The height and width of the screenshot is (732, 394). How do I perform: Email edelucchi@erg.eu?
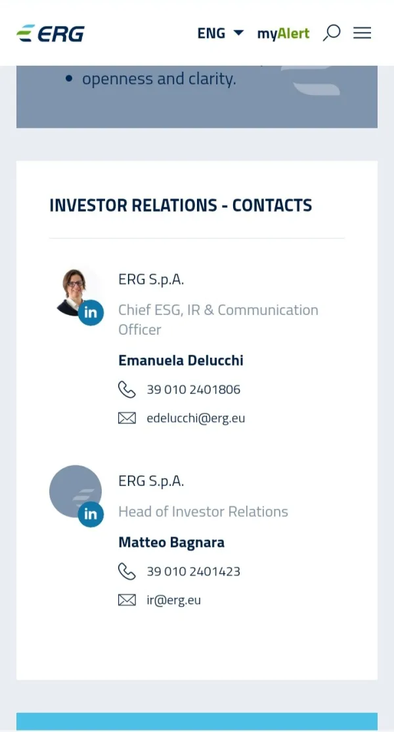(x=196, y=418)
